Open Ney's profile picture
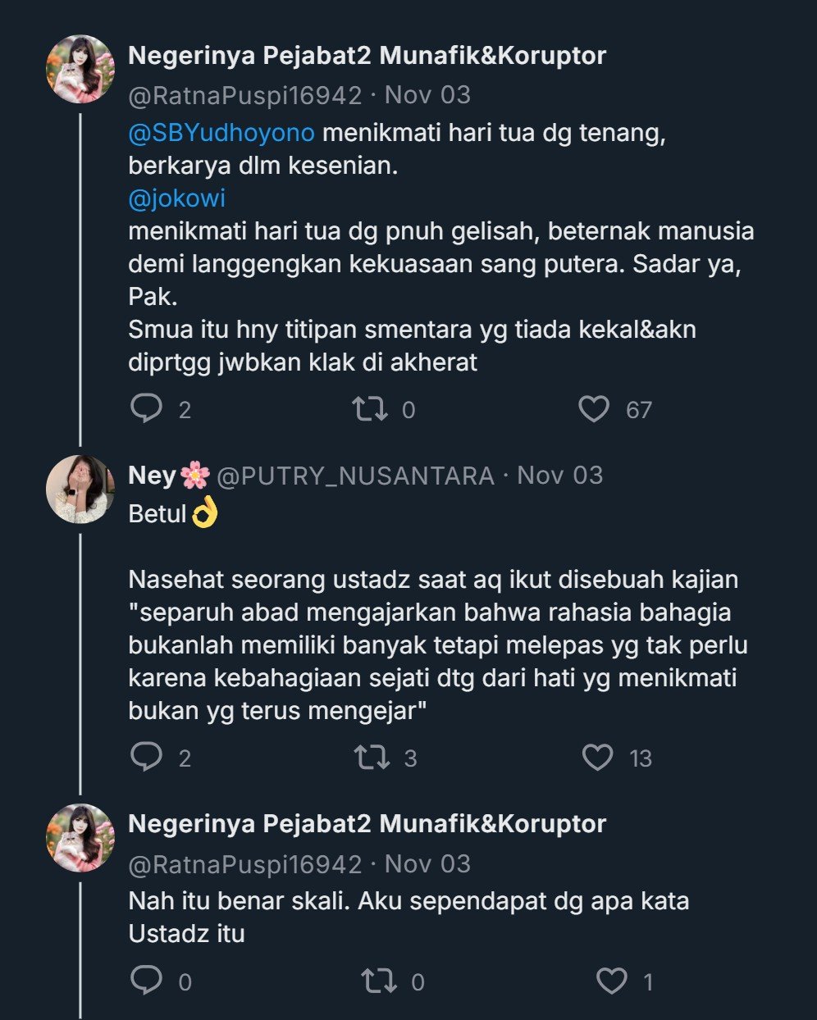The image size is (817, 1020). coord(80,489)
